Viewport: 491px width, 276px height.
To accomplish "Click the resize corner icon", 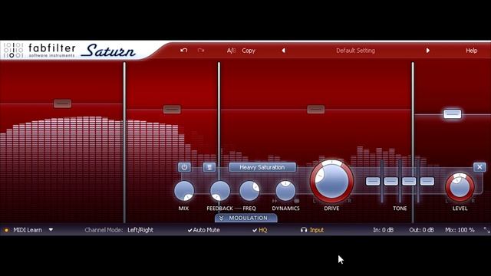I will (486, 230).
